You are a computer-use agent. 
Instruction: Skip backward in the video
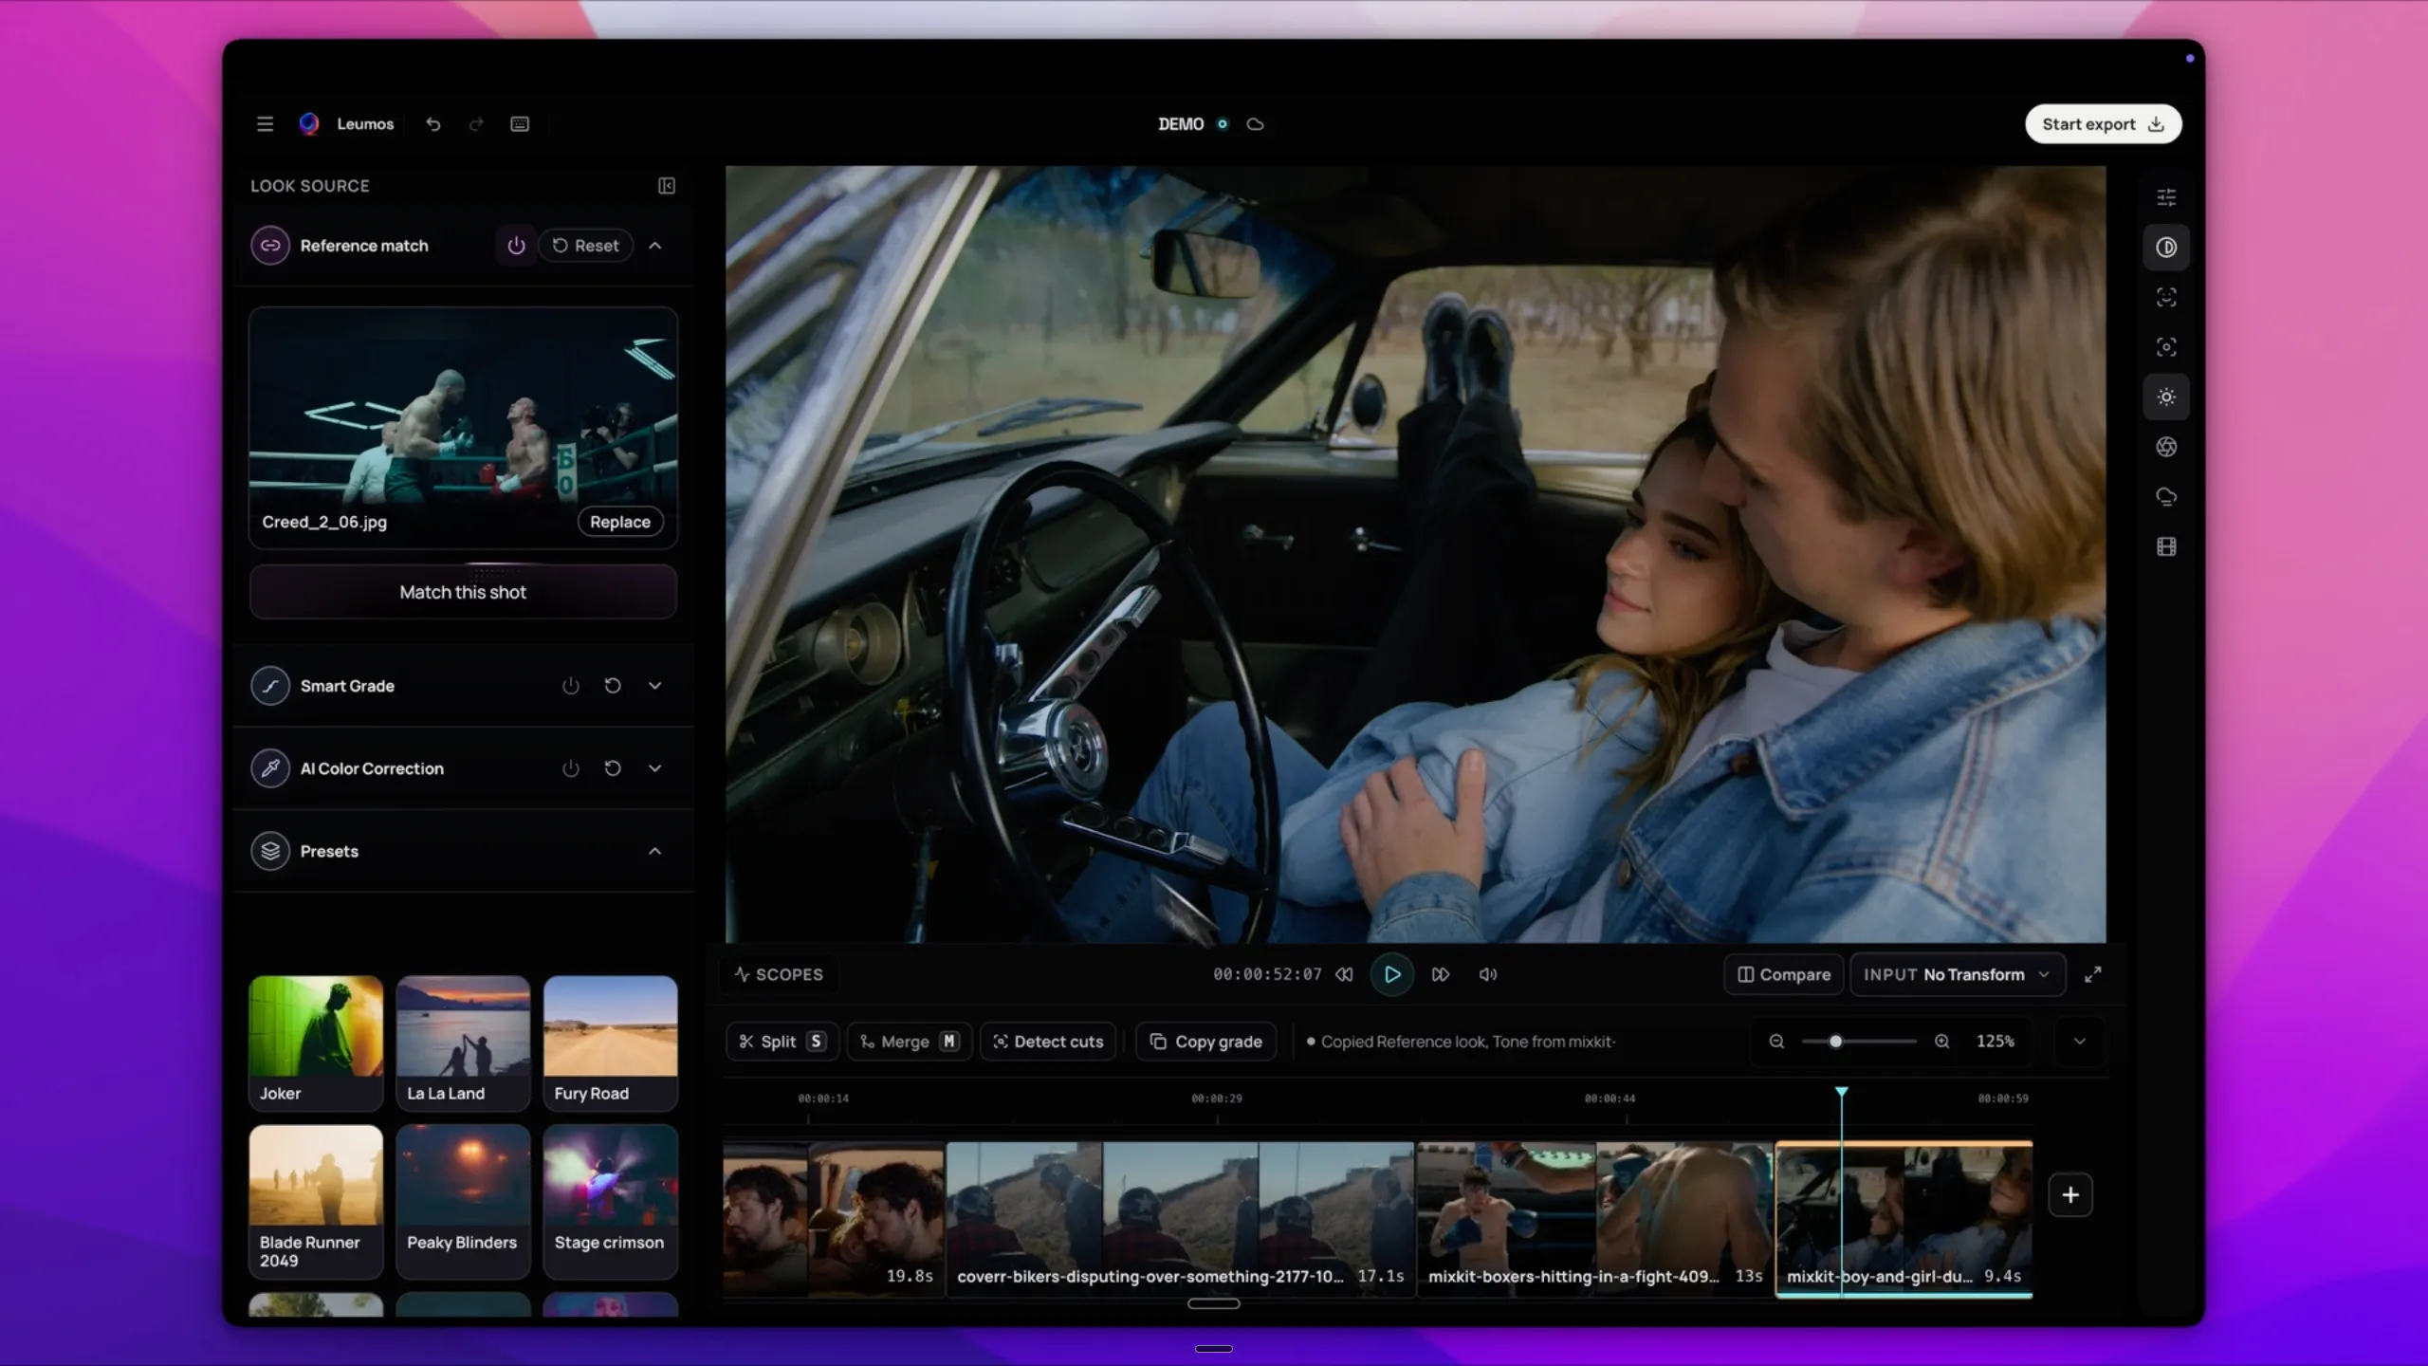(x=1344, y=975)
